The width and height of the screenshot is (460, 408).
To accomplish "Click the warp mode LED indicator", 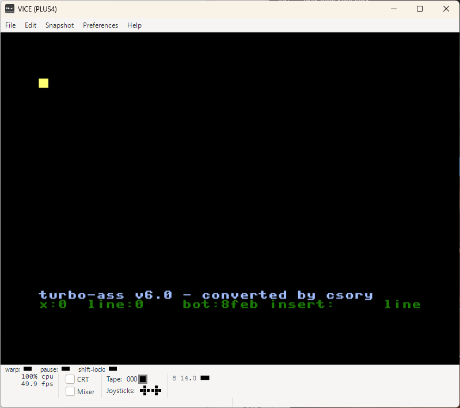I will click(28, 369).
